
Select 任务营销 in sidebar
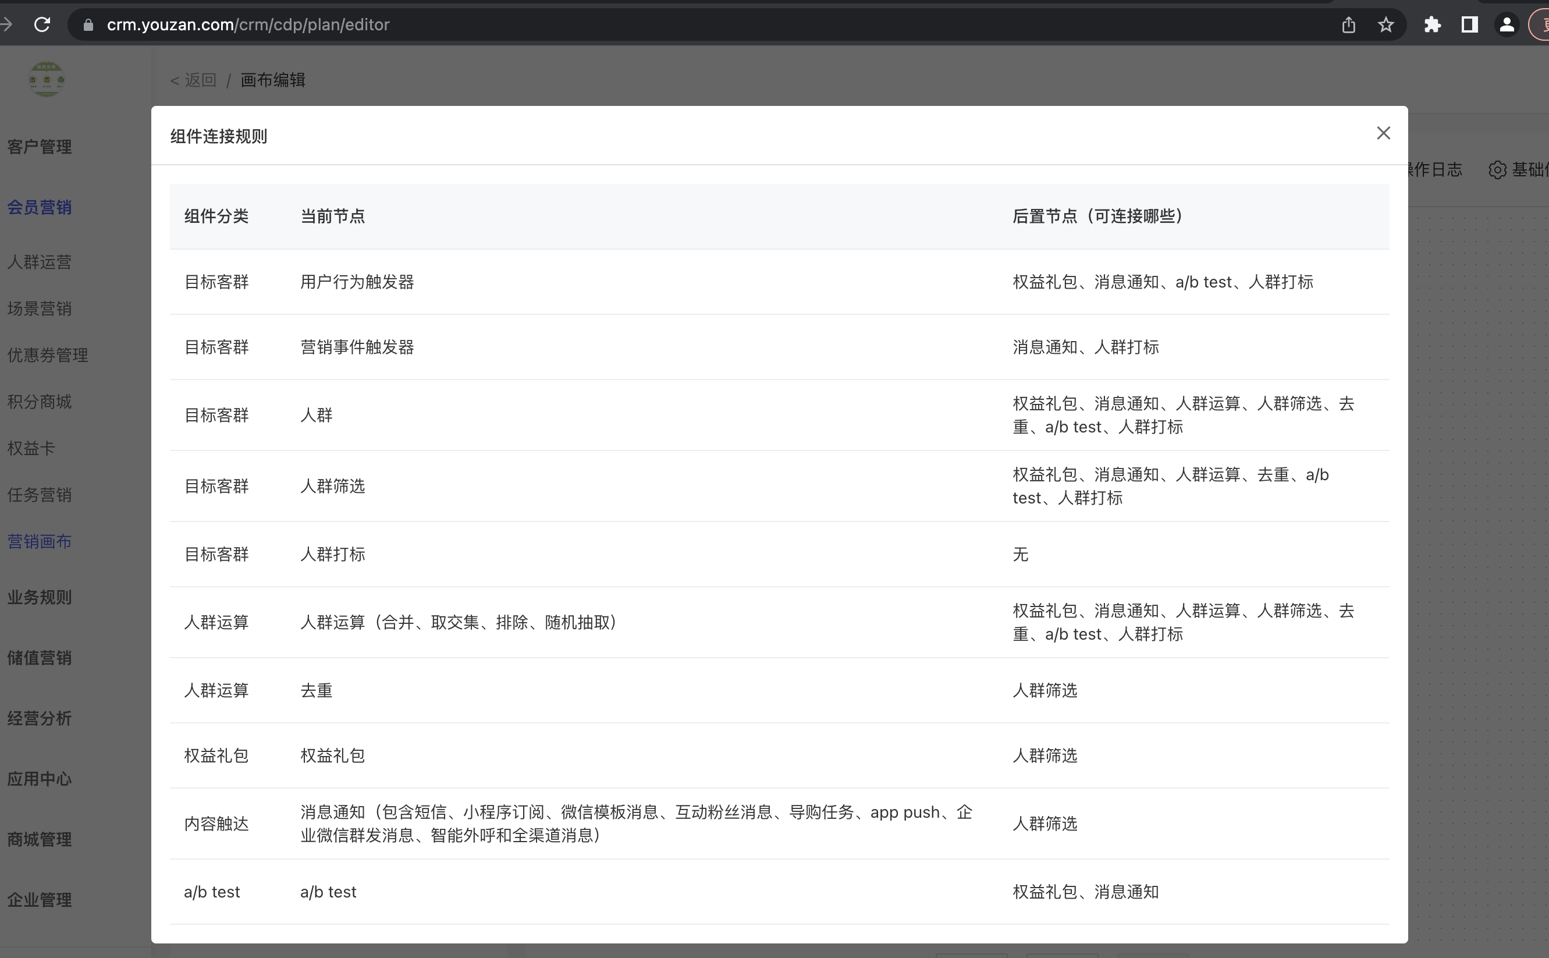(x=39, y=495)
